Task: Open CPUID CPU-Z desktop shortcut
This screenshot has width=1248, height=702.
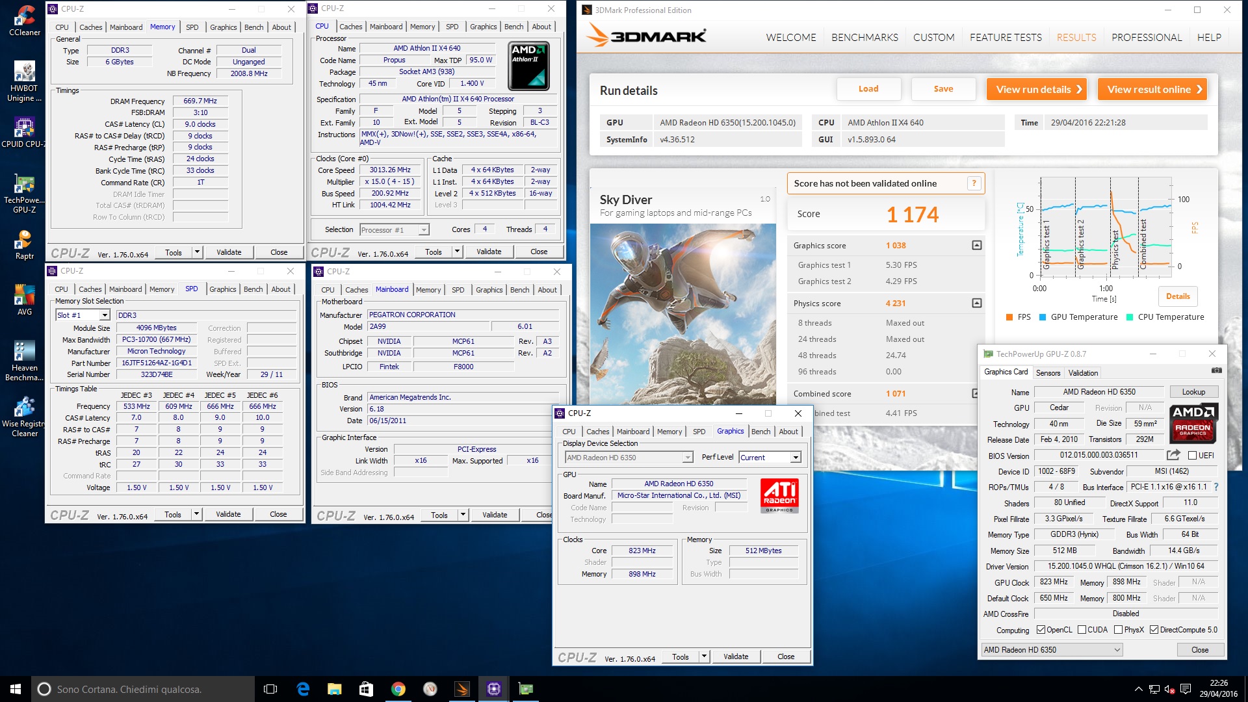Action: [x=24, y=132]
